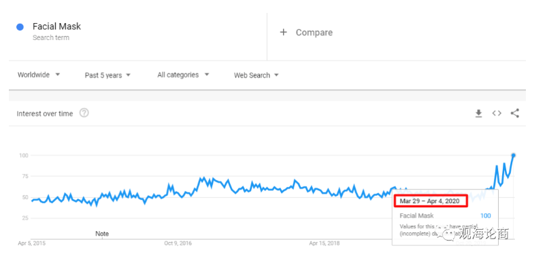Click the Mar 29 – Apr 4, 2020 tooltip date
The image size is (547, 265).
[430, 201]
